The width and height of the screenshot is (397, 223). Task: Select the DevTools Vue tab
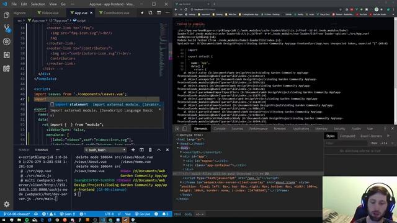[x=370, y=129]
